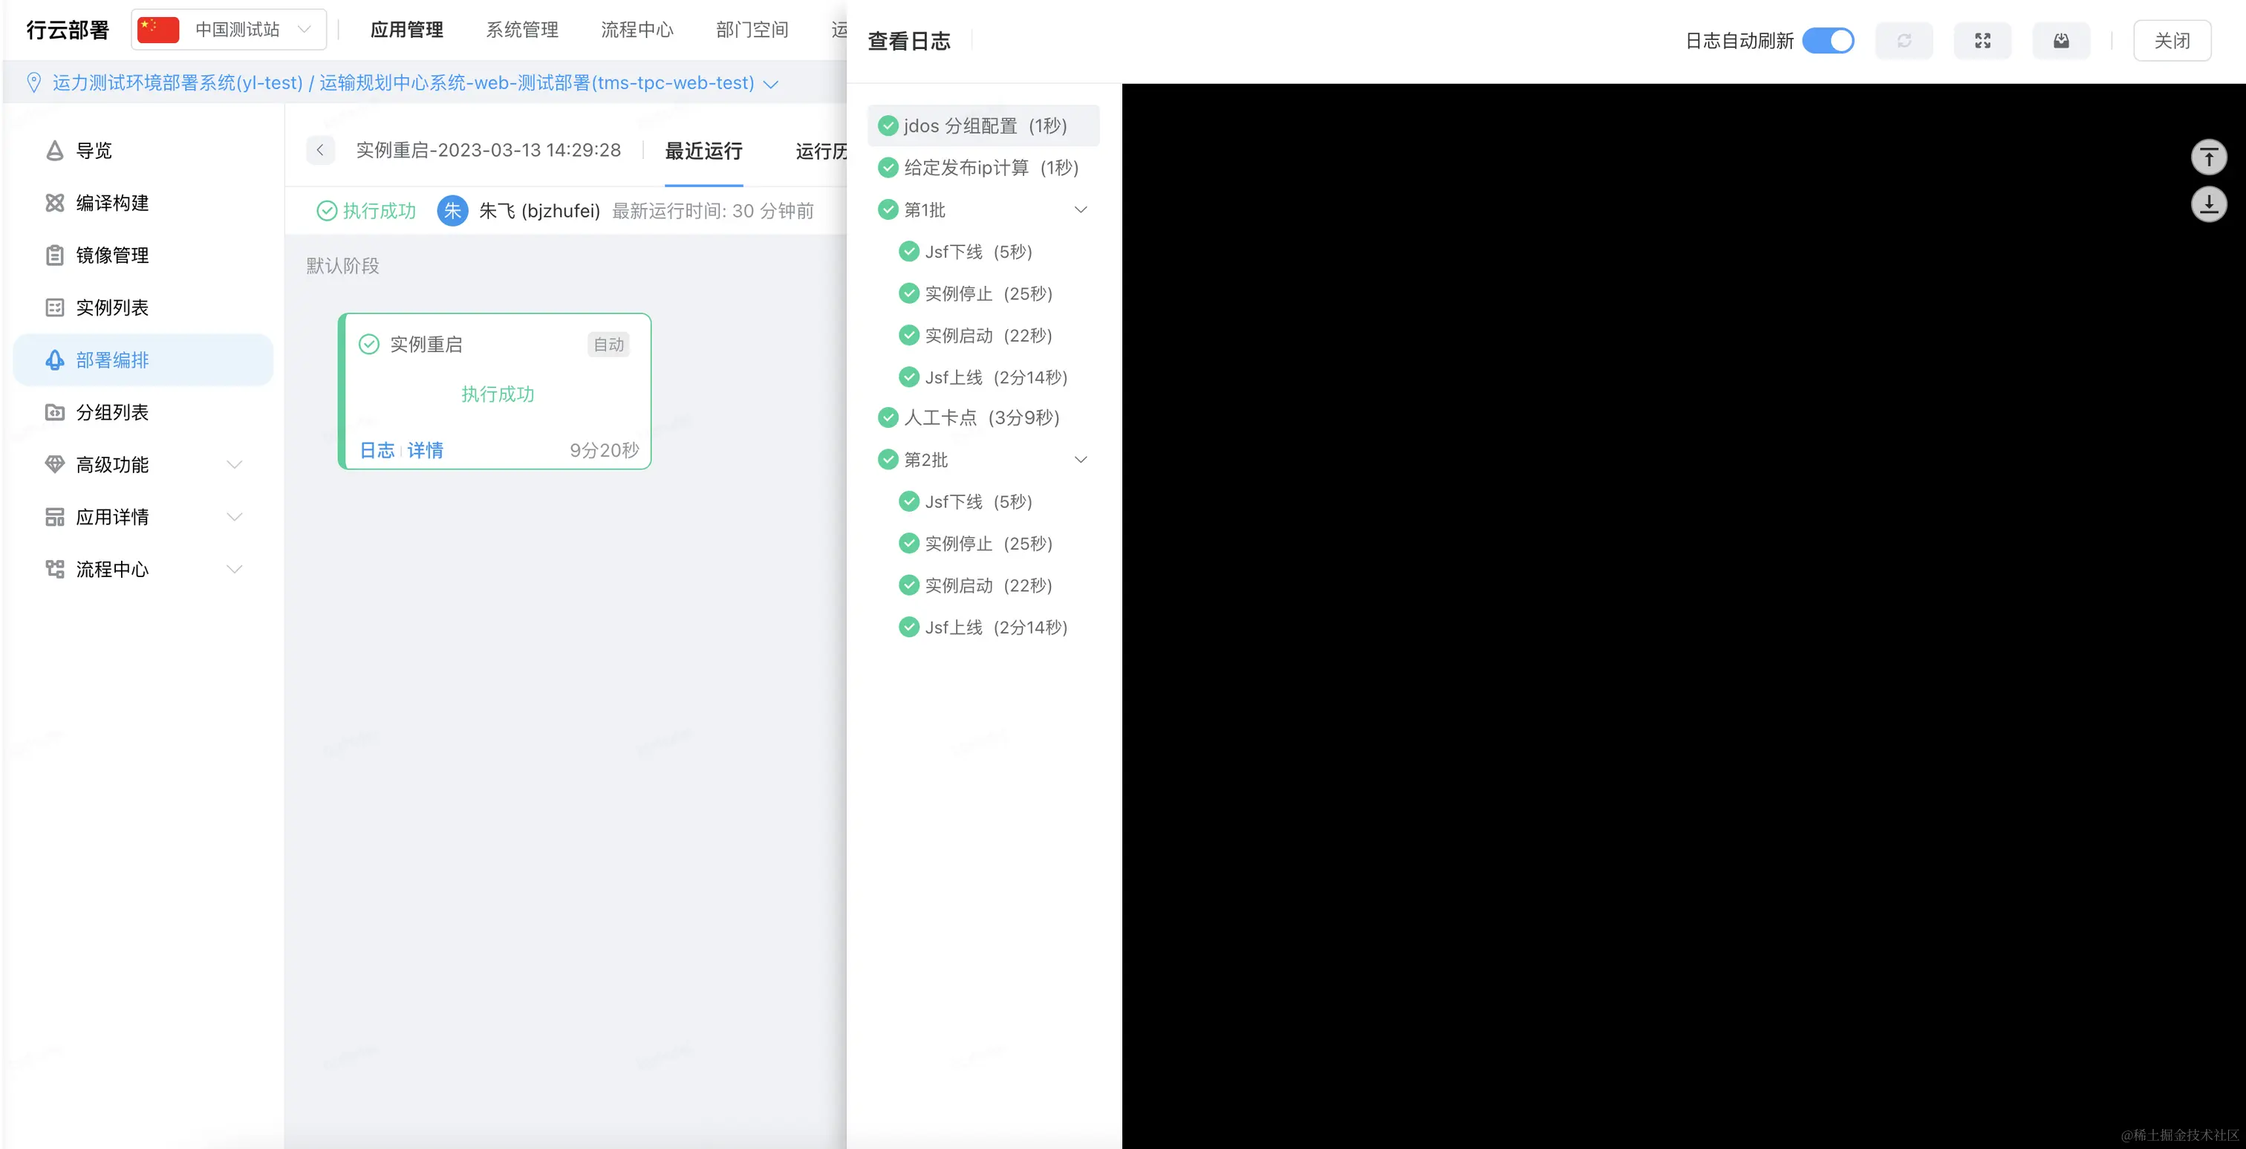This screenshot has height=1149, width=2246.
Task: Jump to log bottom arrow button
Action: pyautogui.click(x=2209, y=205)
